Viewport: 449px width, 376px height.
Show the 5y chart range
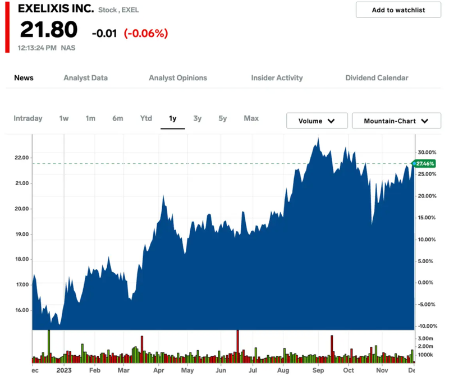[222, 118]
